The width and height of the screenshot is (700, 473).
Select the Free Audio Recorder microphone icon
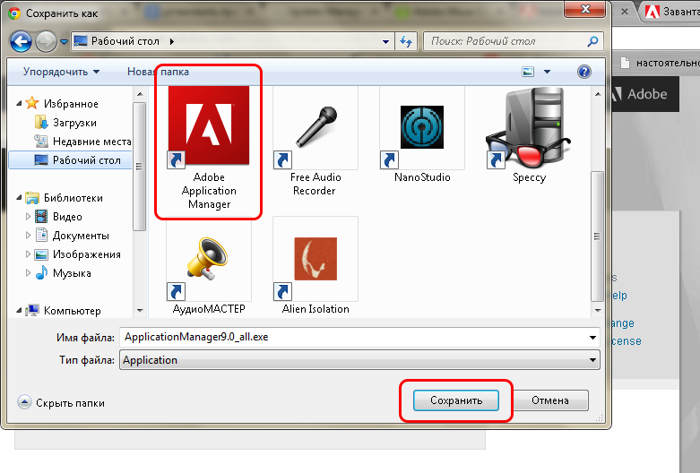point(315,127)
